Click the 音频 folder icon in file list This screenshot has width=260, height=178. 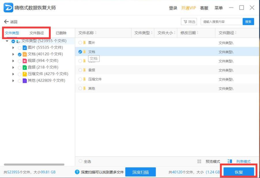click(x=84, y=70)
